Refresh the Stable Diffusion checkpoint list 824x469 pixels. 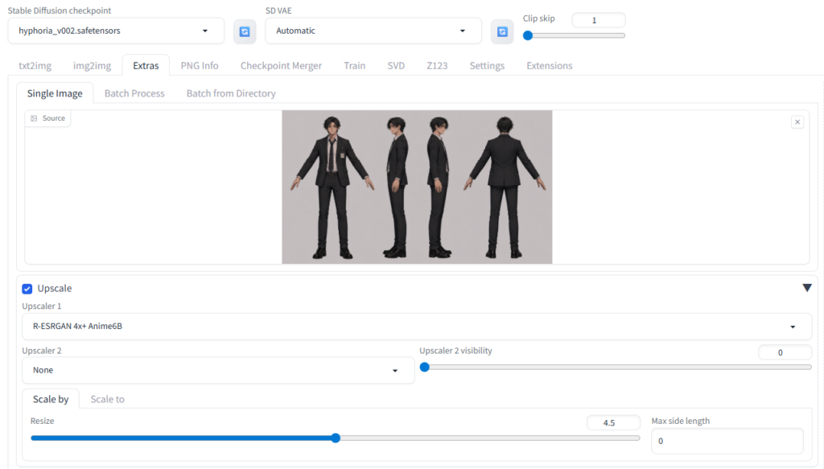coord(245,31)
